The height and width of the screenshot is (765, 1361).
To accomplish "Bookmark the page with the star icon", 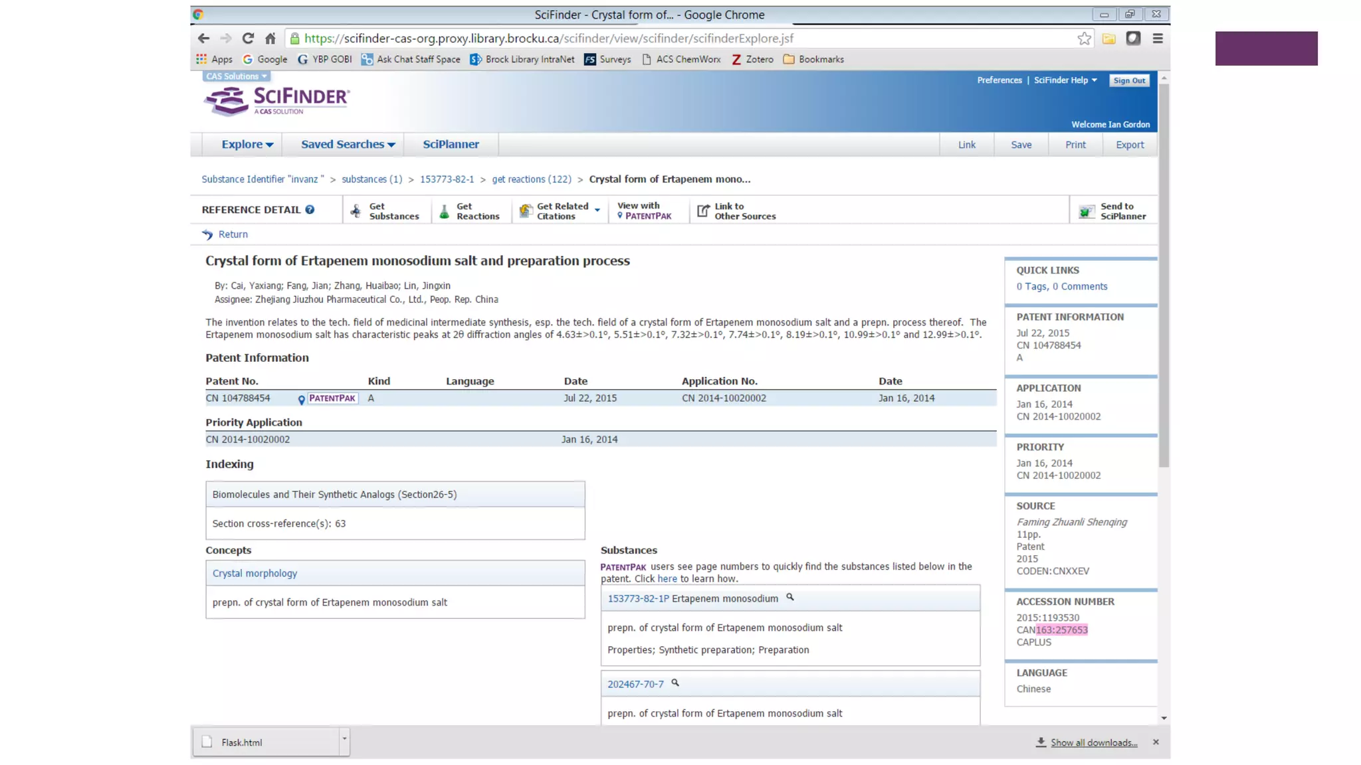I will coord(1084,39).
